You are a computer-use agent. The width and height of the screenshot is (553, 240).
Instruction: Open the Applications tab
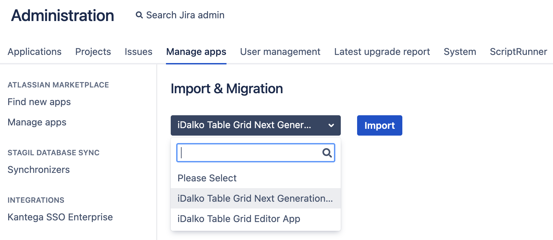pyautogui.click(x=35, y=52)
